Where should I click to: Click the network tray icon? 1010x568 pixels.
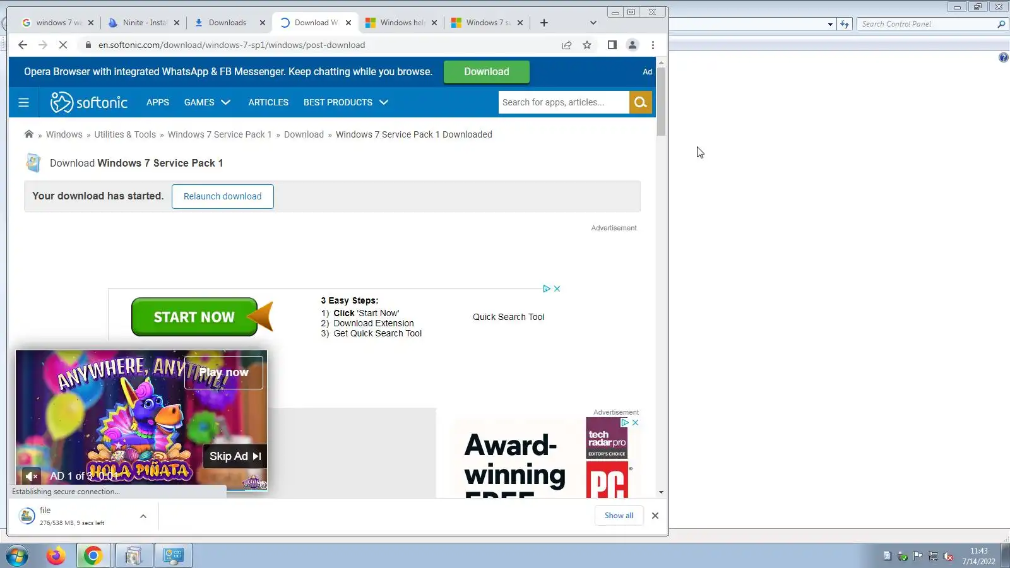point(932,556)
